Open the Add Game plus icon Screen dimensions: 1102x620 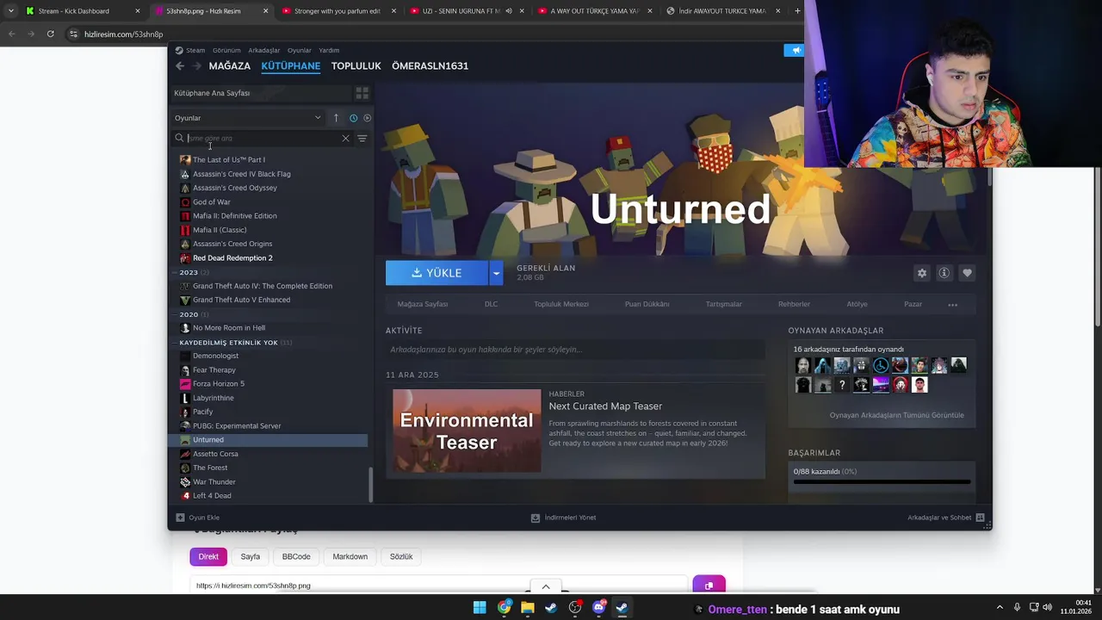(x=180, y=518)
